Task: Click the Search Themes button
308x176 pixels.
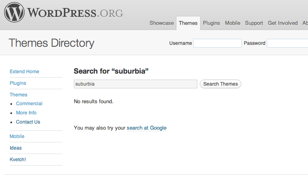Action: click(221, 84)
